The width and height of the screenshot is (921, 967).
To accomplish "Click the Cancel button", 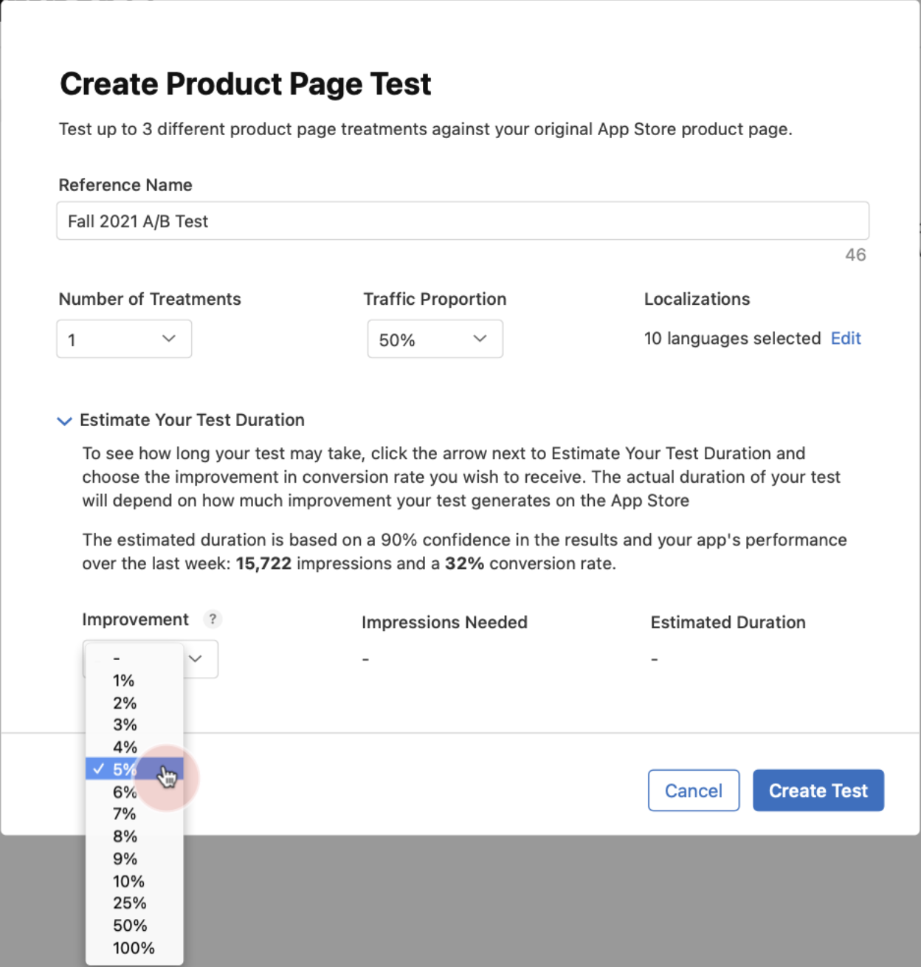I will pyautogui.click(x=693, y=790).
